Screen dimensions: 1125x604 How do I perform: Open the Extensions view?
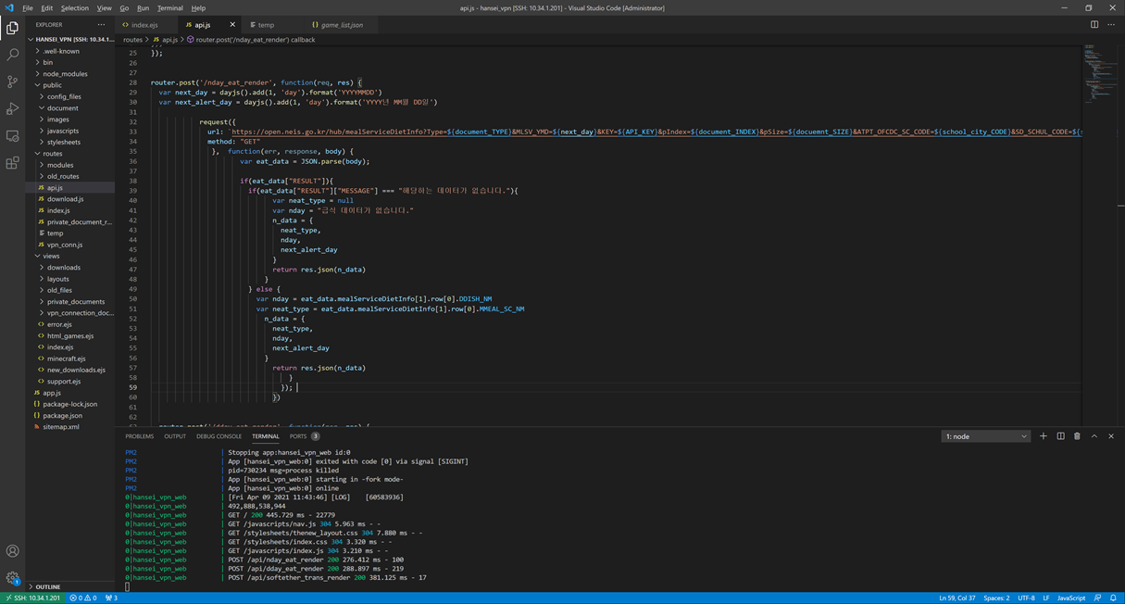point(13,163)
